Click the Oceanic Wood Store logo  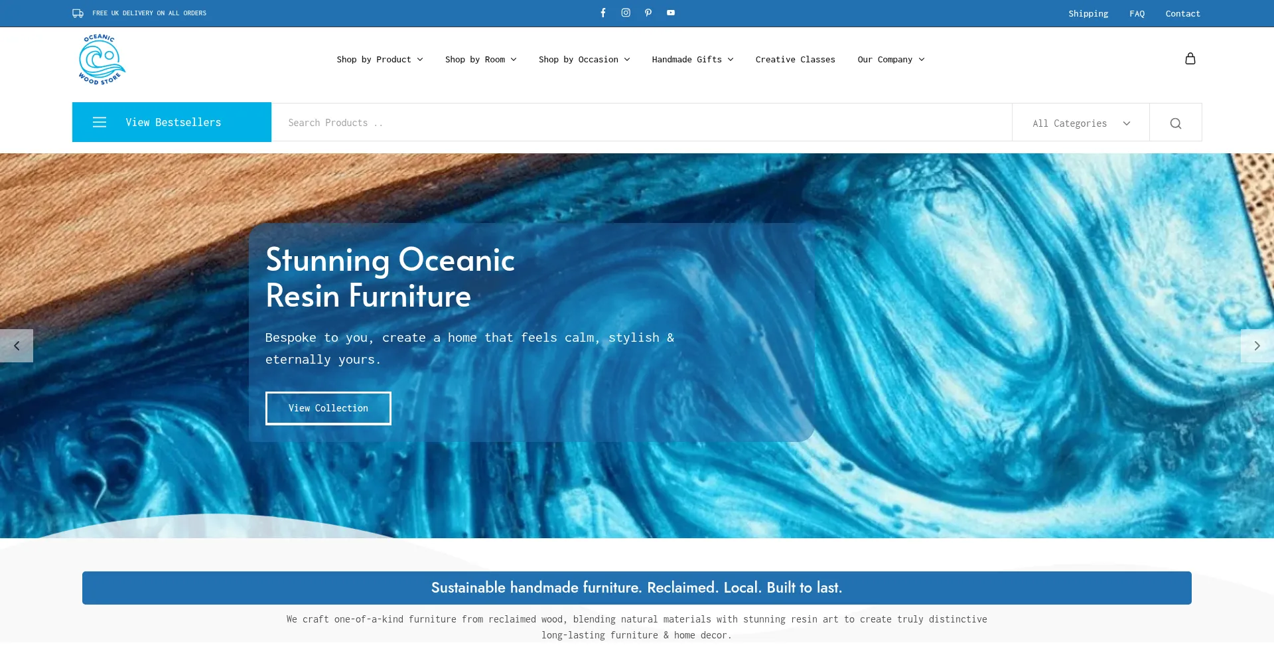(102, 60)
